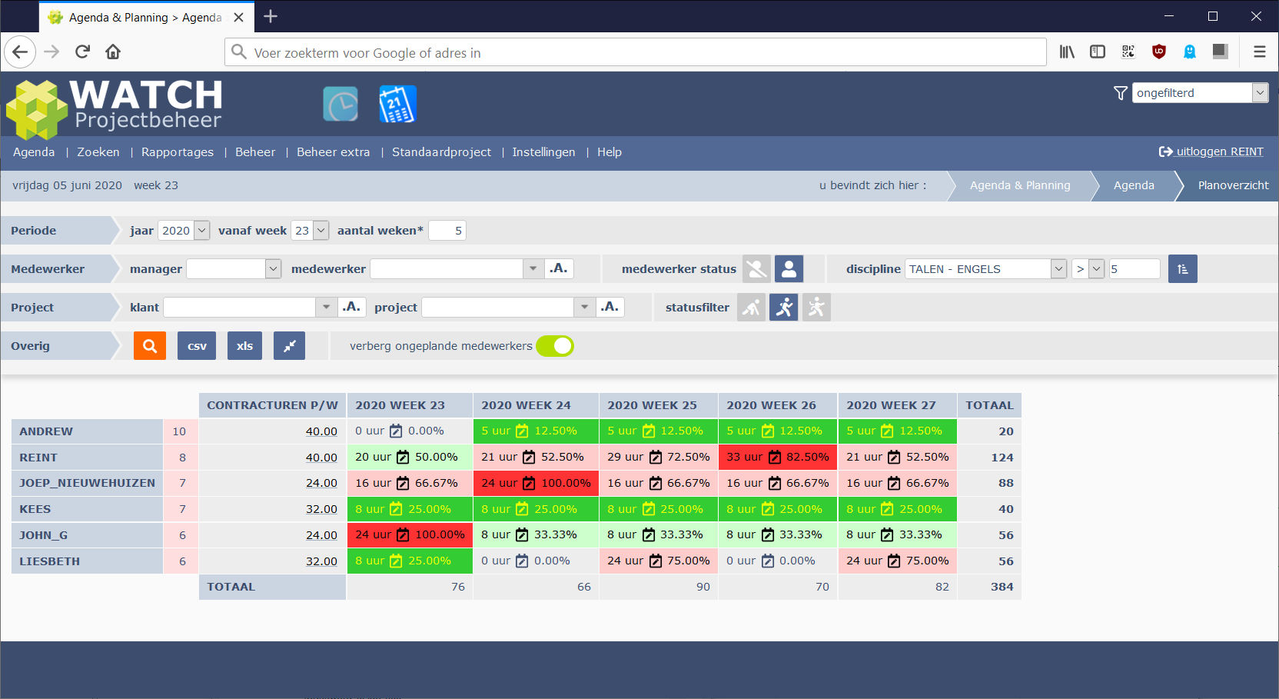Go back with the browser back arrow

(20, 52)
